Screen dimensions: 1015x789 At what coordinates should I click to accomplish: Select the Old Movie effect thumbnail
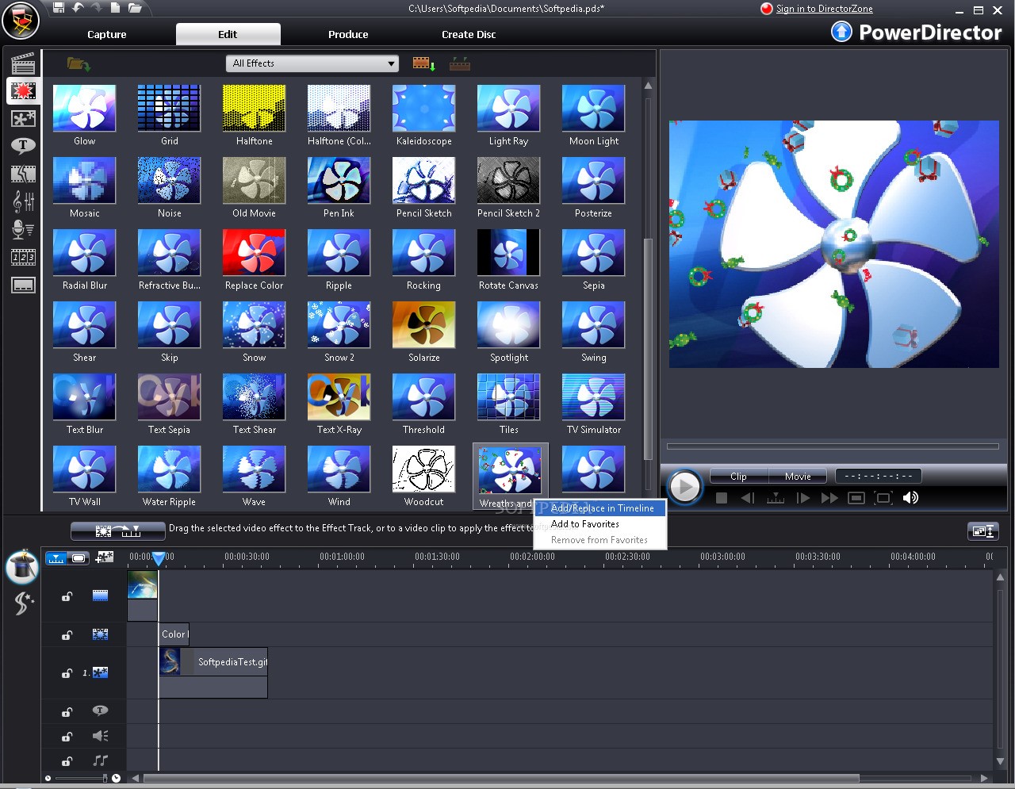(x=254, y=180)
